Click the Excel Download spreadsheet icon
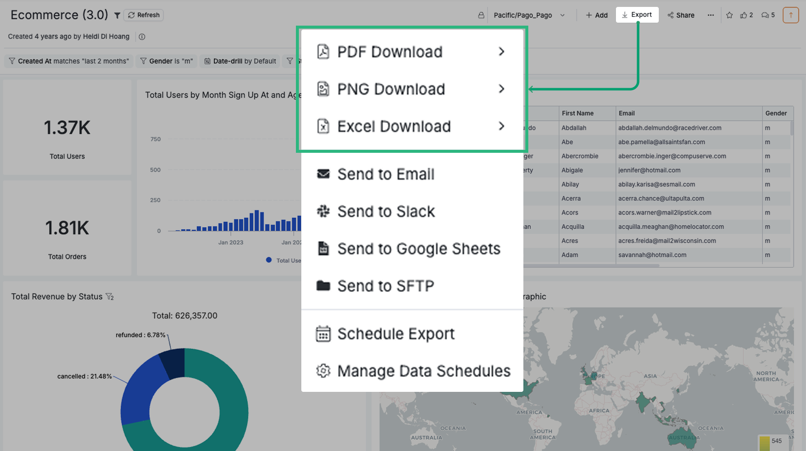The width and height of the screenshot is (806, 451). click(323, 126)
